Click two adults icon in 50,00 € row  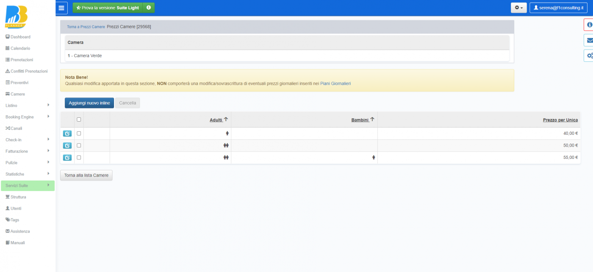click(226, 145)
